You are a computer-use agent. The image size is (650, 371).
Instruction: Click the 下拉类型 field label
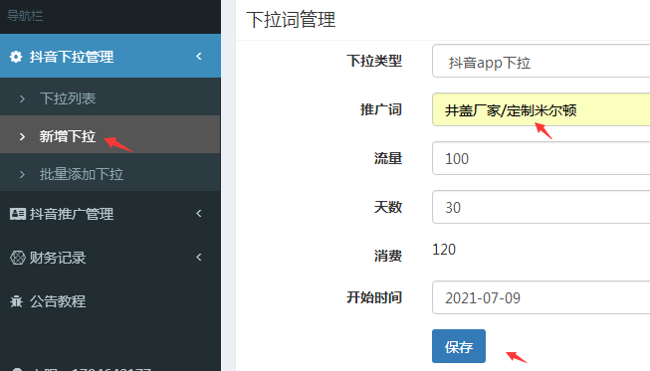tap(374, 61)
